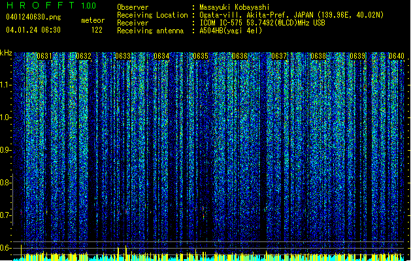Click the 0.8 kHz axis label
This screenshot has height=261, width=411.
click(x=5, y=183)
